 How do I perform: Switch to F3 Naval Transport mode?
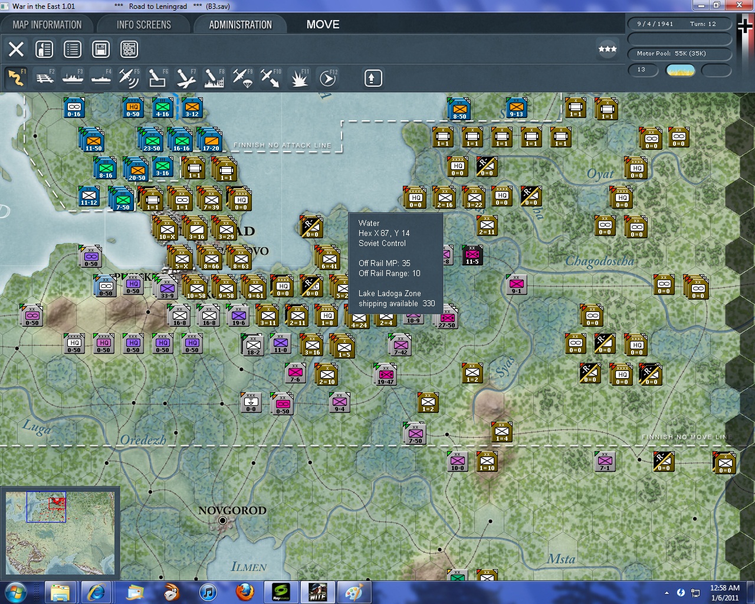(x=73, y=78)
